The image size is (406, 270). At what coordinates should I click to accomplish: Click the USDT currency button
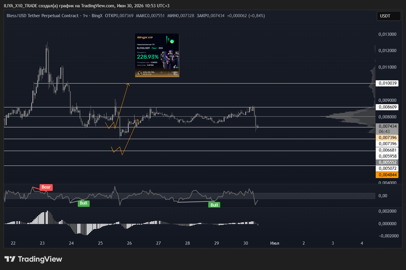pos(389,16)
